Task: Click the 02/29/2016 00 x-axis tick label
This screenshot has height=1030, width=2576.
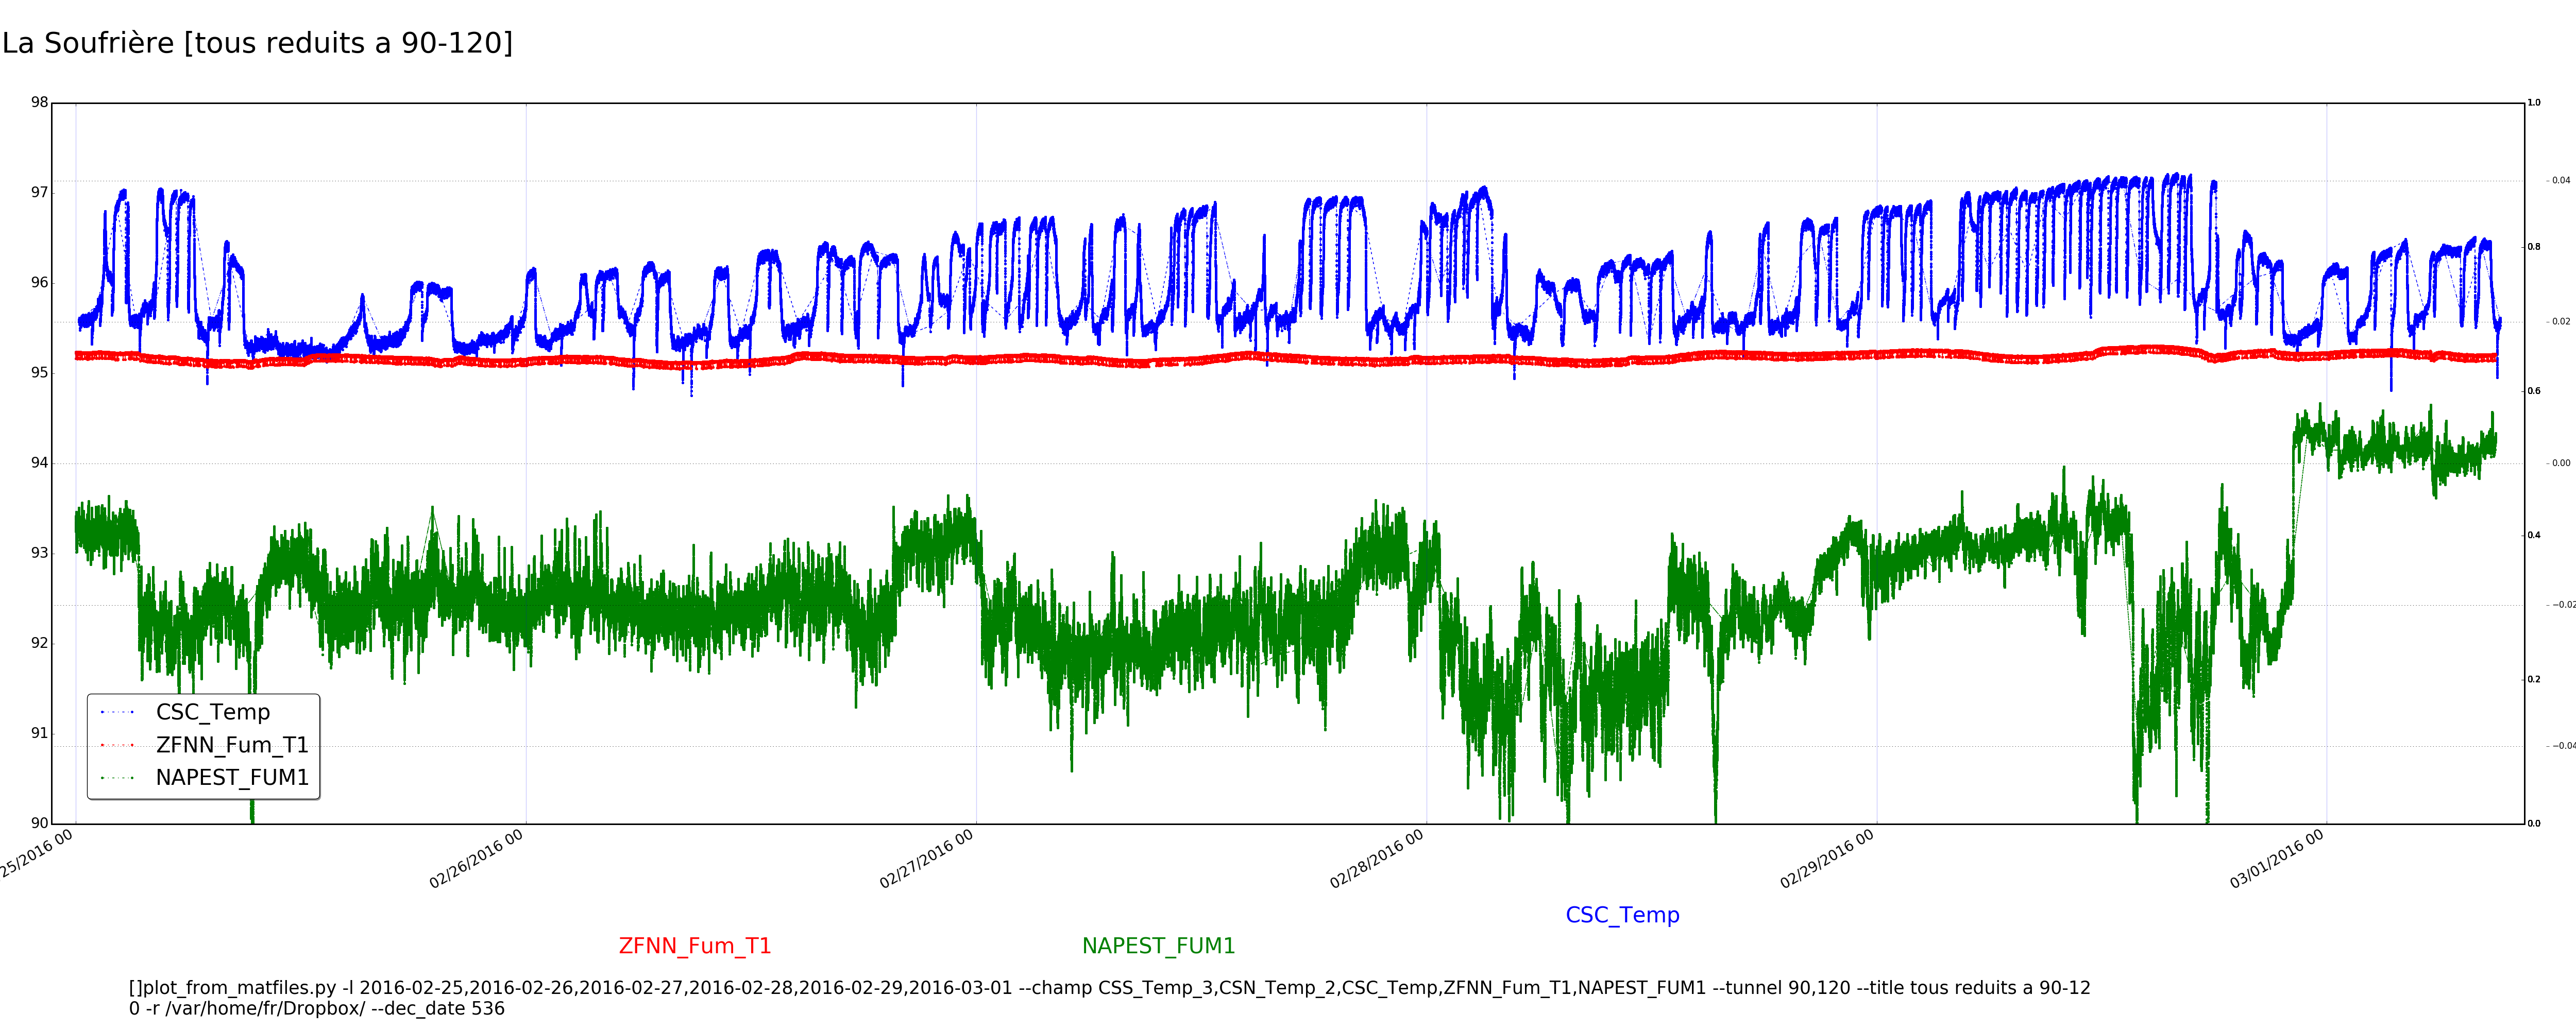Action: tap(1826, 859)
